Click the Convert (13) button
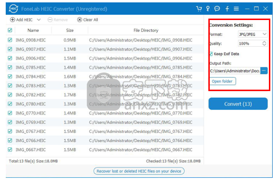The width and height of the screenshot is (277, 185). [238, 104]
